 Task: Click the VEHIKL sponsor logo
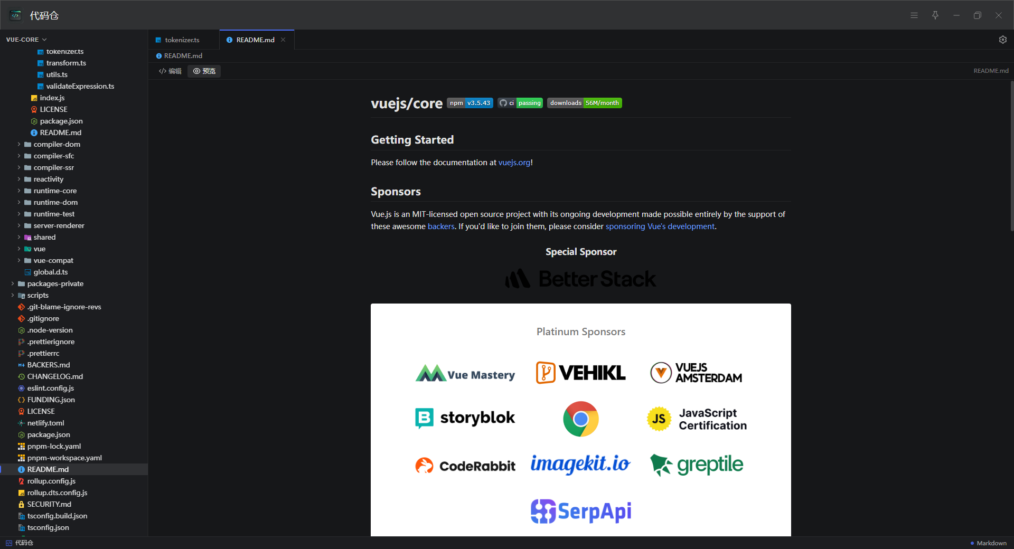pyautogui.click(x=581, y=373)
